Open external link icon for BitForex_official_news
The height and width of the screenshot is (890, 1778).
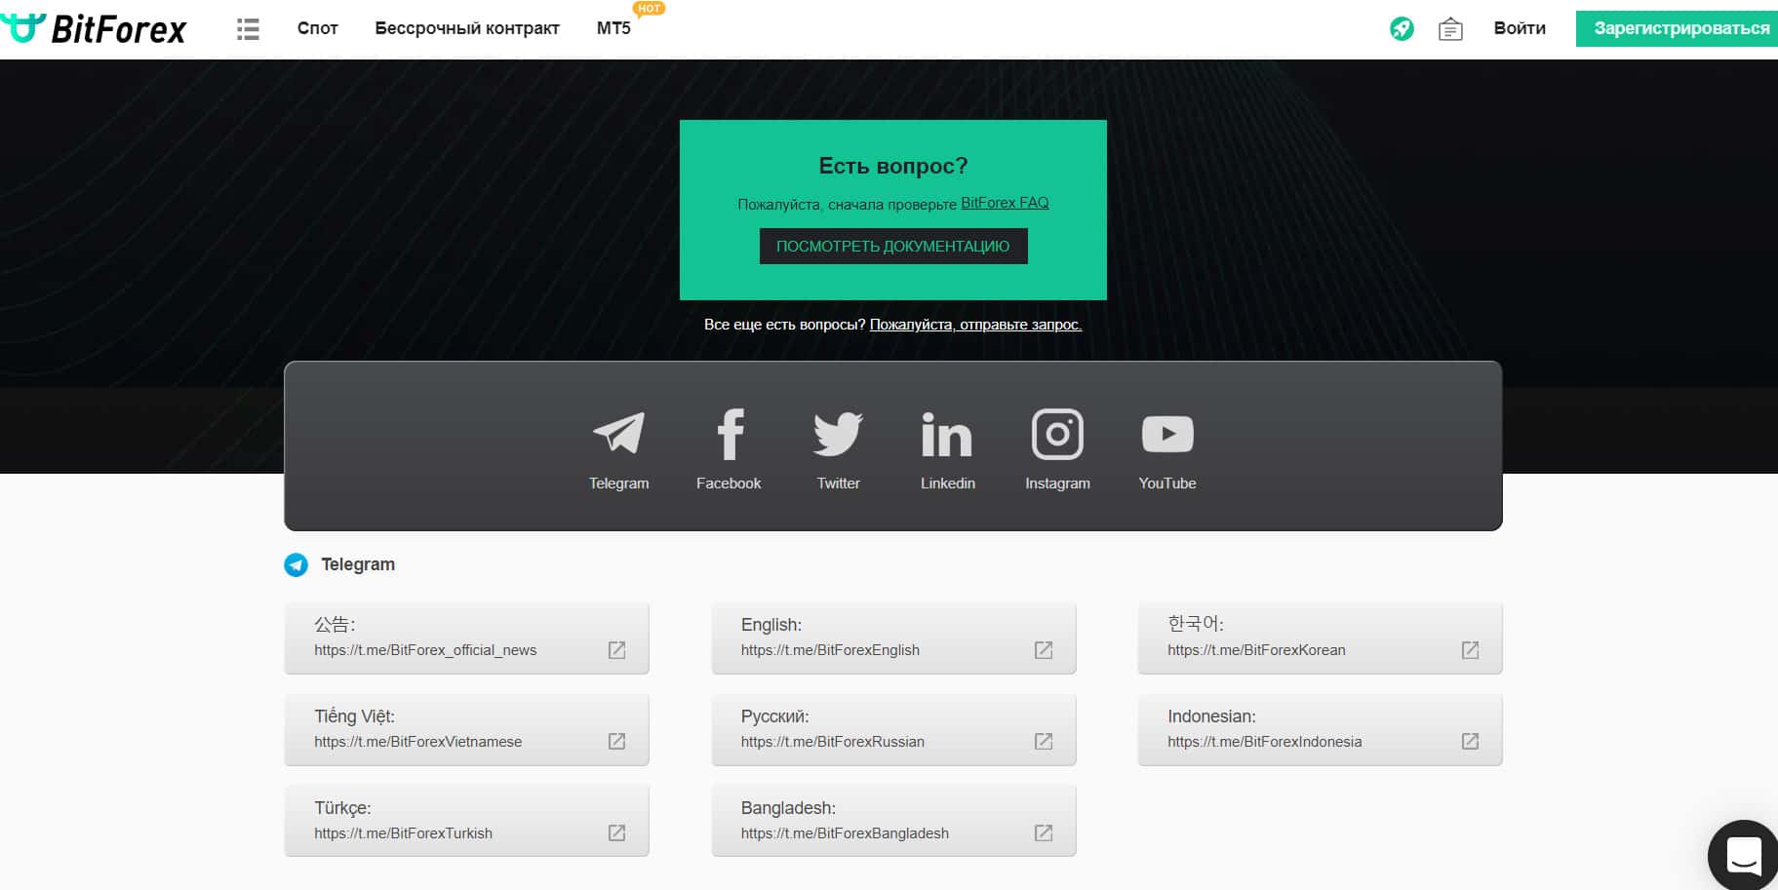[616, 650]
